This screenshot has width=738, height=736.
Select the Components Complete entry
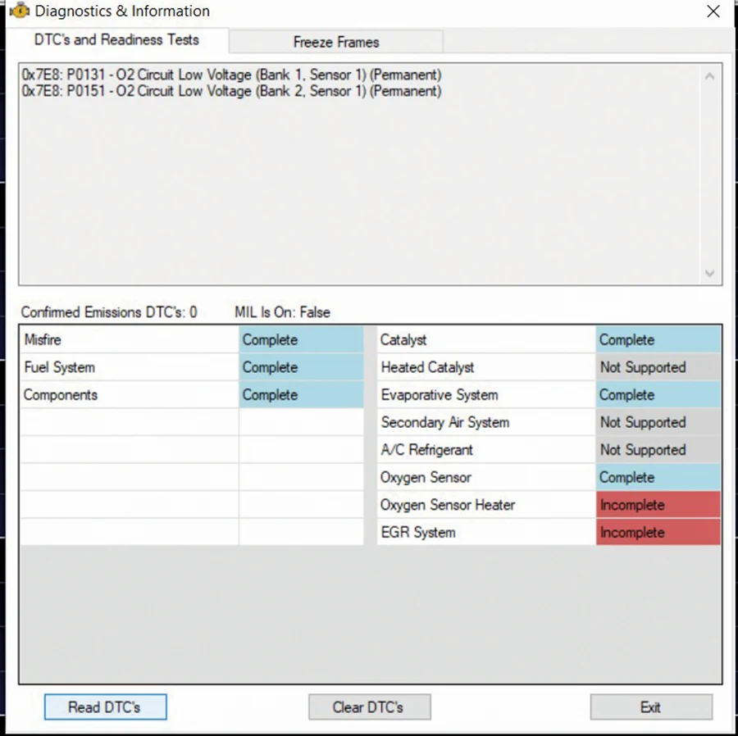coord(300,394)
